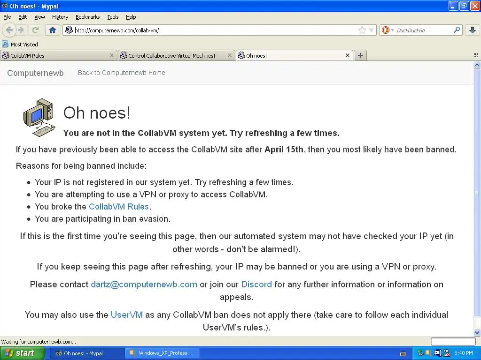Image resolution: width=481 pixels, height=360 pixels.
Task: Click the first system tray icon
Action: (420, 353)
